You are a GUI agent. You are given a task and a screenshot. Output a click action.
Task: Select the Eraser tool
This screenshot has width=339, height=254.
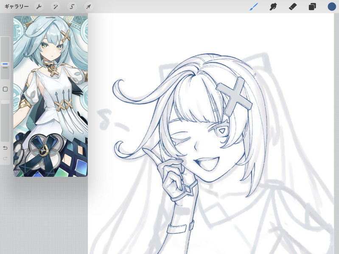(293, 6)
